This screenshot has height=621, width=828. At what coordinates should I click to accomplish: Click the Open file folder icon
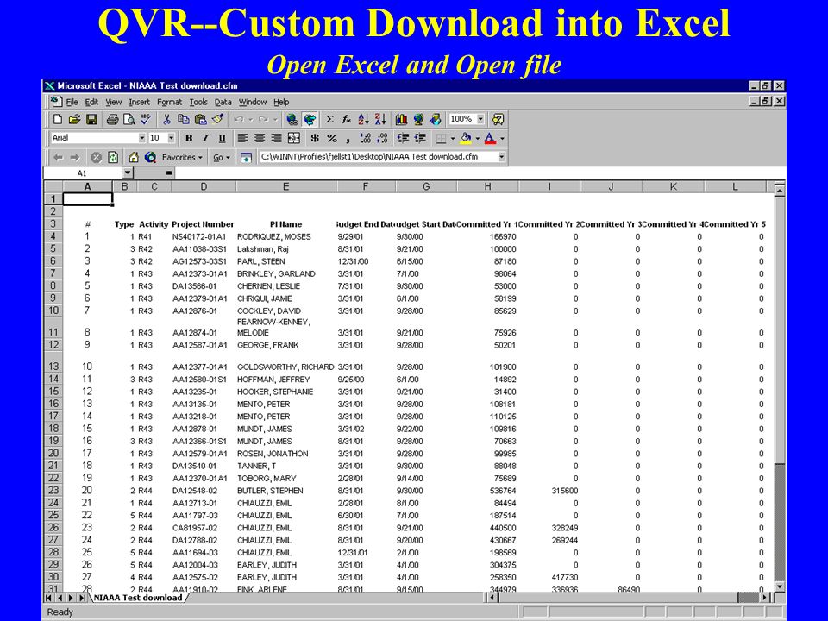coord(74,119)
